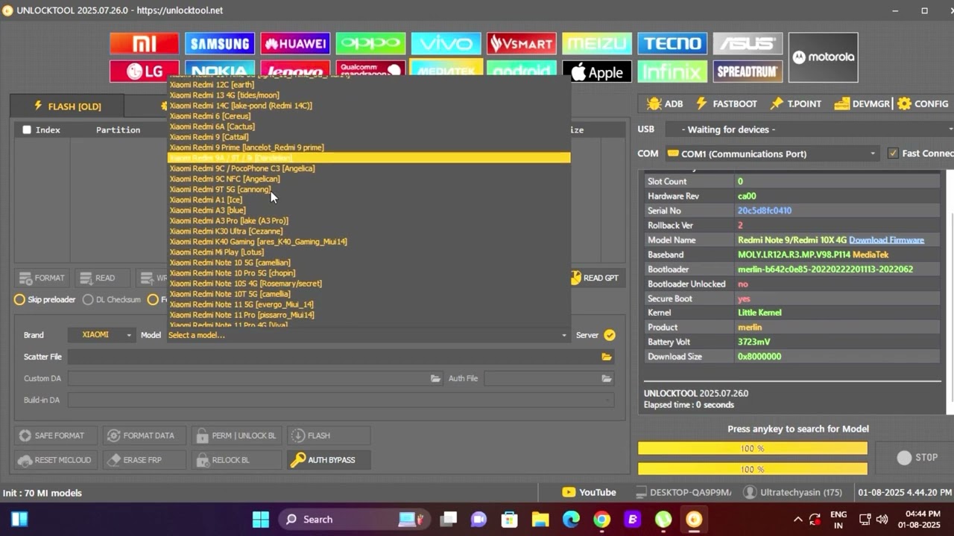This screenshot has height=536, width=954.
Task: Expand the Select a model dropdown
Action: click(367, 335)
